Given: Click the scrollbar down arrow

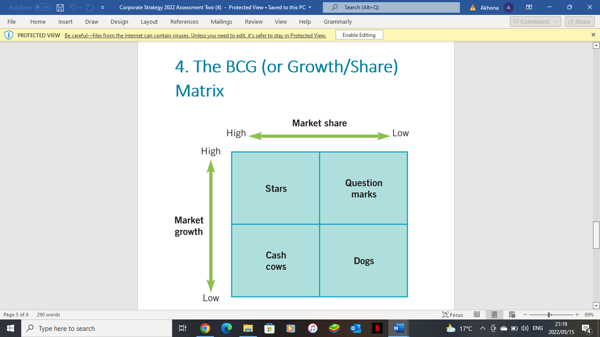Looking at the screenshot, I should (x=596, y=305).
